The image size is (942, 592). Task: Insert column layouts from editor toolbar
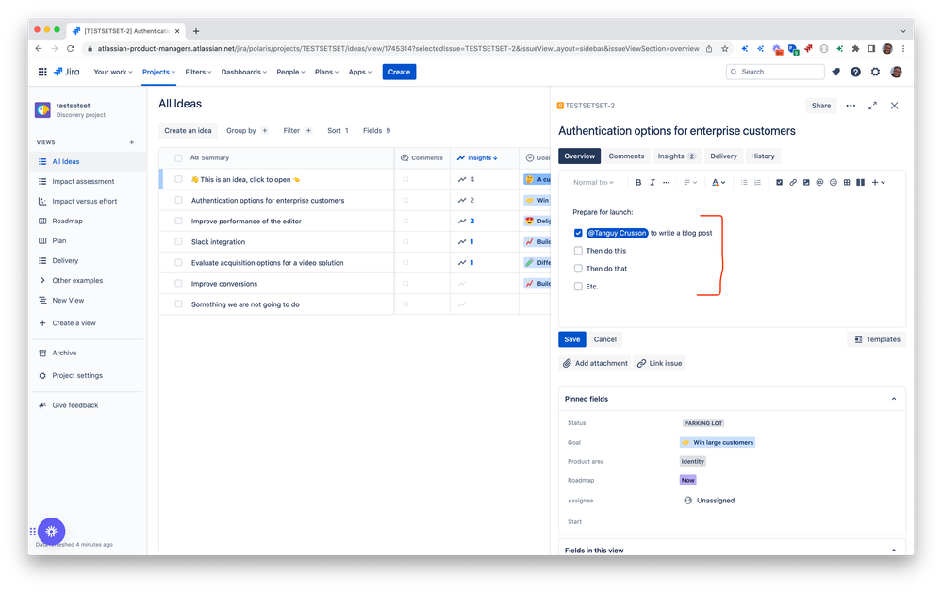pyautogui.click(x=860, y=183)
